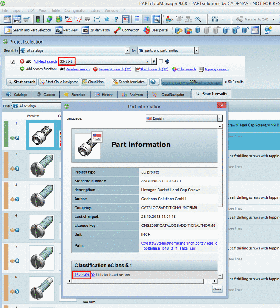Viewport: 280px width, 308px height.
Task: Switch to the Analyses tab
Action: pyautogui.click(x=133, y=95)
